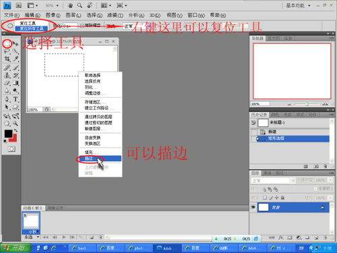Select the Zoom tool in the toolbox
Image resolution: width=337 pixels, height=253 pixels.
[x=16, y=123]
